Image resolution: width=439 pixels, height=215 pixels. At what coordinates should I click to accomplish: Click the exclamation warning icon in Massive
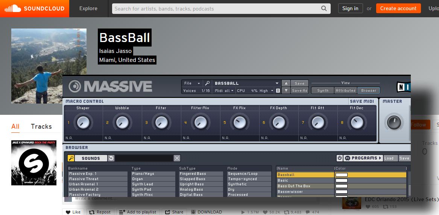[x=278, y=91]
